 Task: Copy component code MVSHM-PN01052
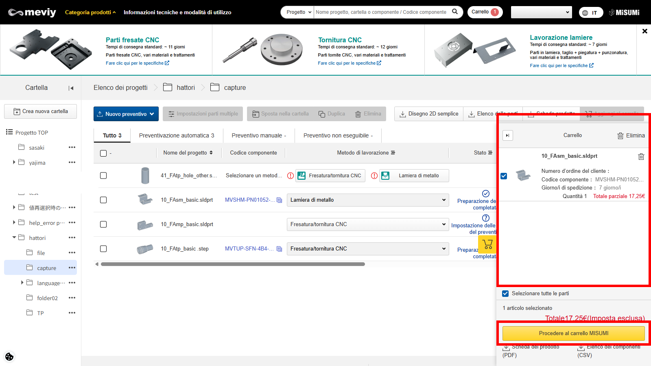point(279,200)
